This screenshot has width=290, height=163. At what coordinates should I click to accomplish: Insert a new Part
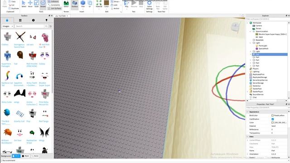click(83, 4)
